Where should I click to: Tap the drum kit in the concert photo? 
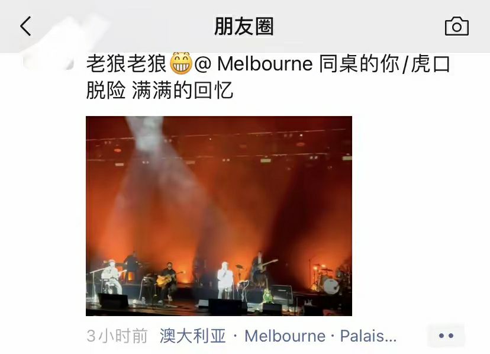327,278
